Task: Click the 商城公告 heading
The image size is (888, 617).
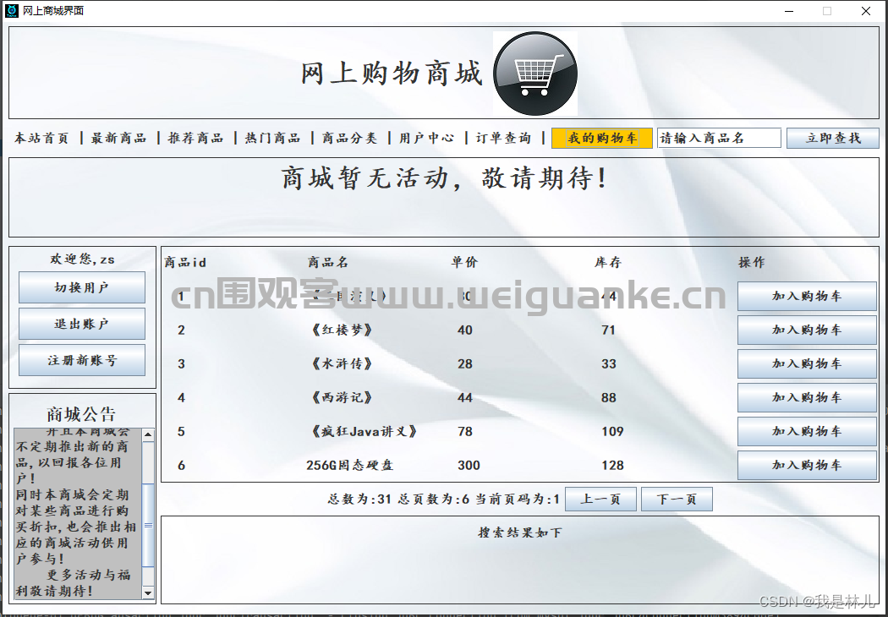Action: pyautogui.click(x=81, y=414)
